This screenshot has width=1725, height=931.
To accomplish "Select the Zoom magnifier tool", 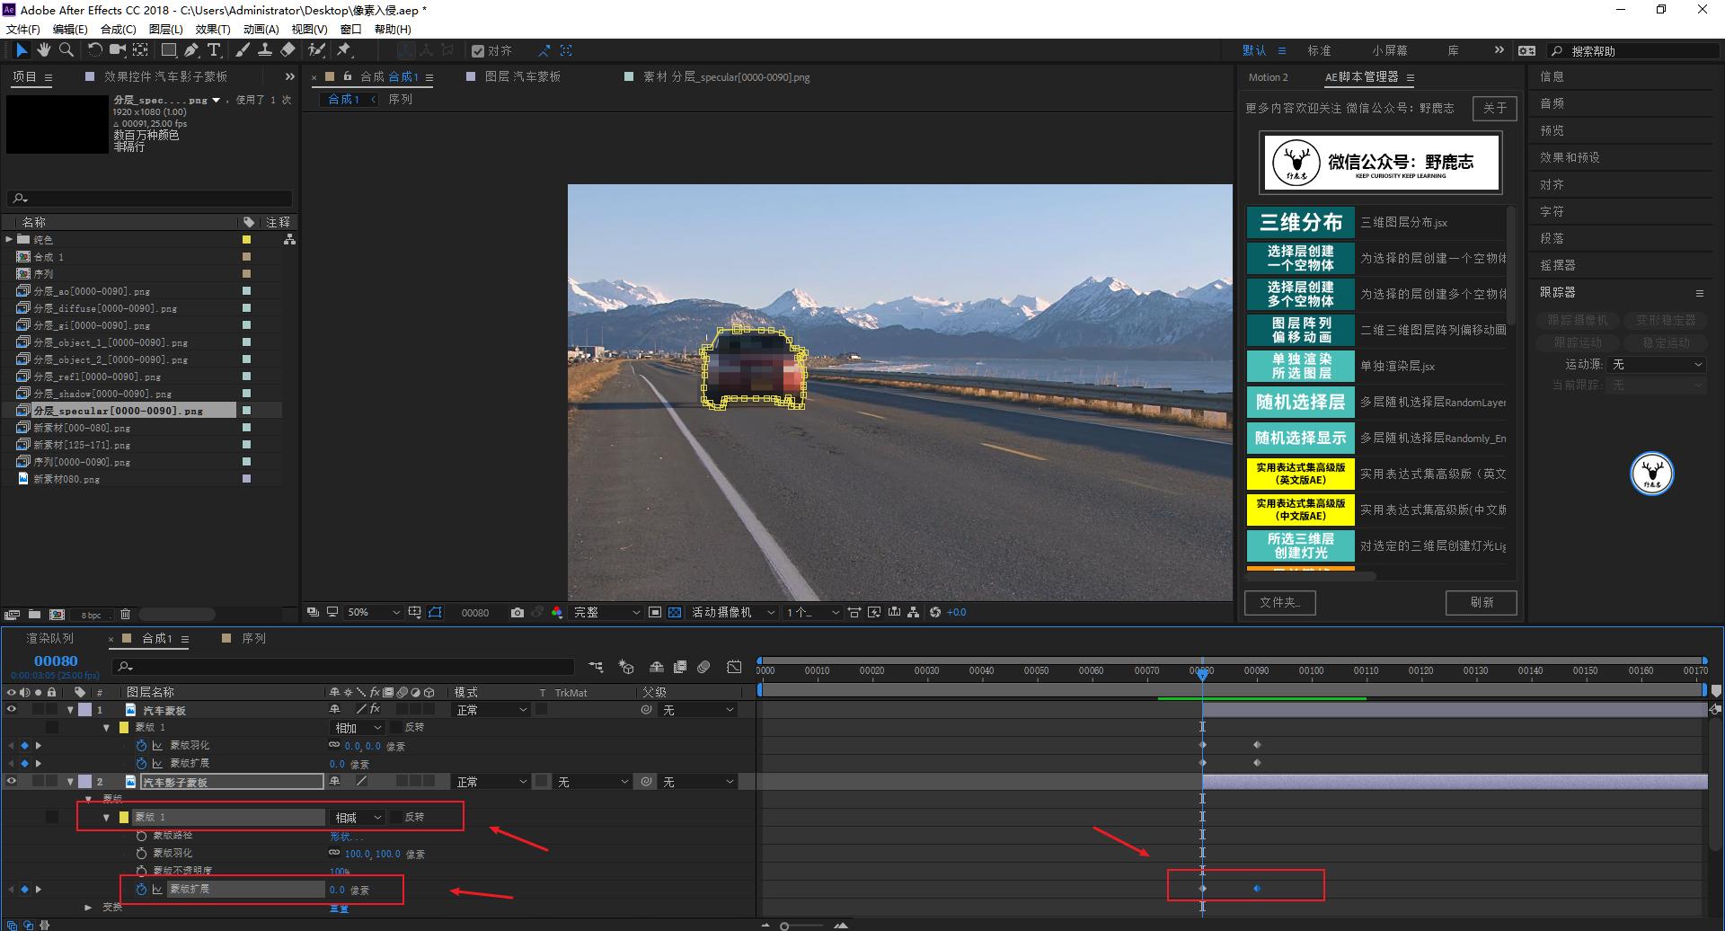I will point(66,50).
